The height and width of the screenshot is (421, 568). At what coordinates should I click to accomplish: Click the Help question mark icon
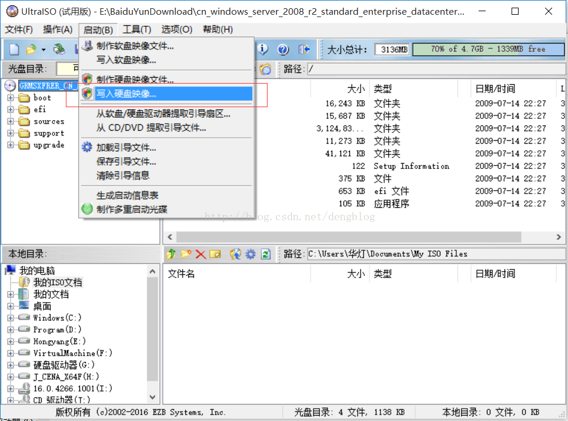(283, 49)
